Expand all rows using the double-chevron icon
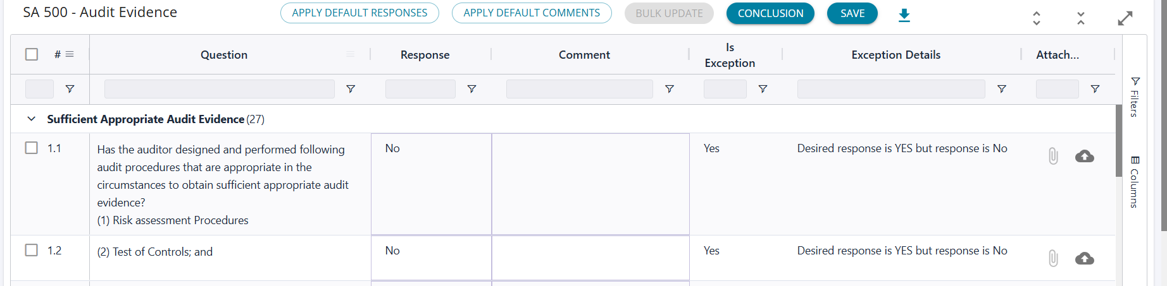This screenshot has width=1167, height=286. (x=1037, y=18)
